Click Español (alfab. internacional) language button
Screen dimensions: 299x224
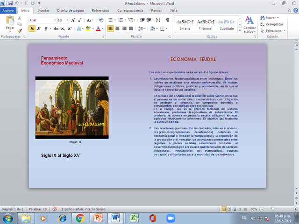click(83, 209)
